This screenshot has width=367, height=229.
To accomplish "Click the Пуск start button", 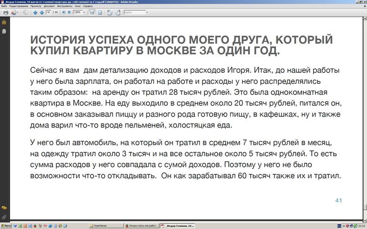I will [x=6, y=226].
